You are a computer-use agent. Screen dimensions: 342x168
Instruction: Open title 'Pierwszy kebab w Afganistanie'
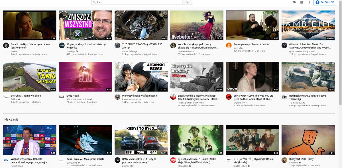pyautogui.click(x=140, y=96)
